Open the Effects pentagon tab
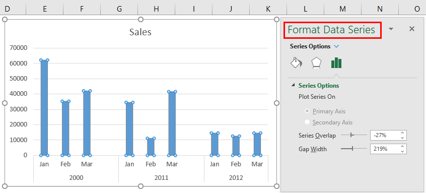 (316, 63)
